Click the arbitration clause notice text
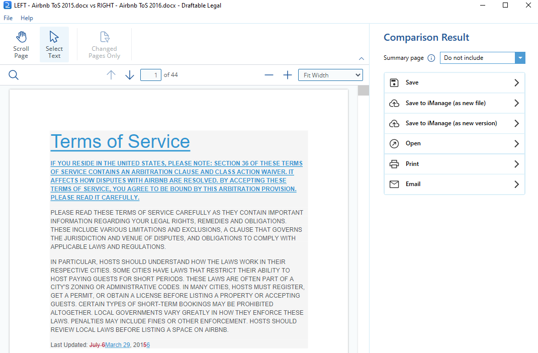This screenshot has height=353, width=538. [x=176, y=181]
